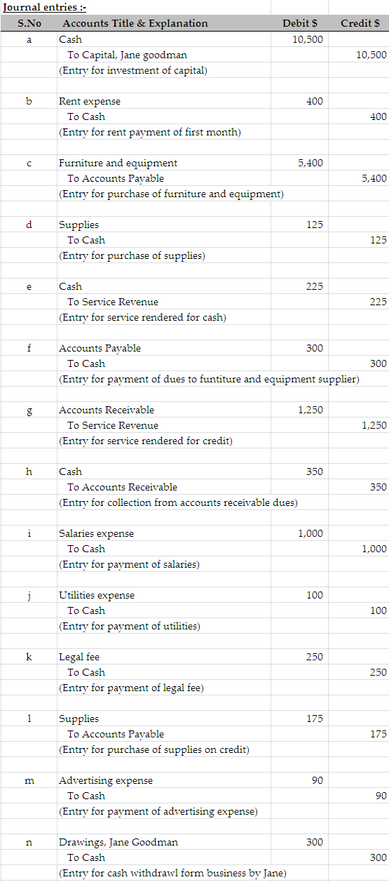
Task: Click the serial letter 'c' cell
Action: pos(29,163)
